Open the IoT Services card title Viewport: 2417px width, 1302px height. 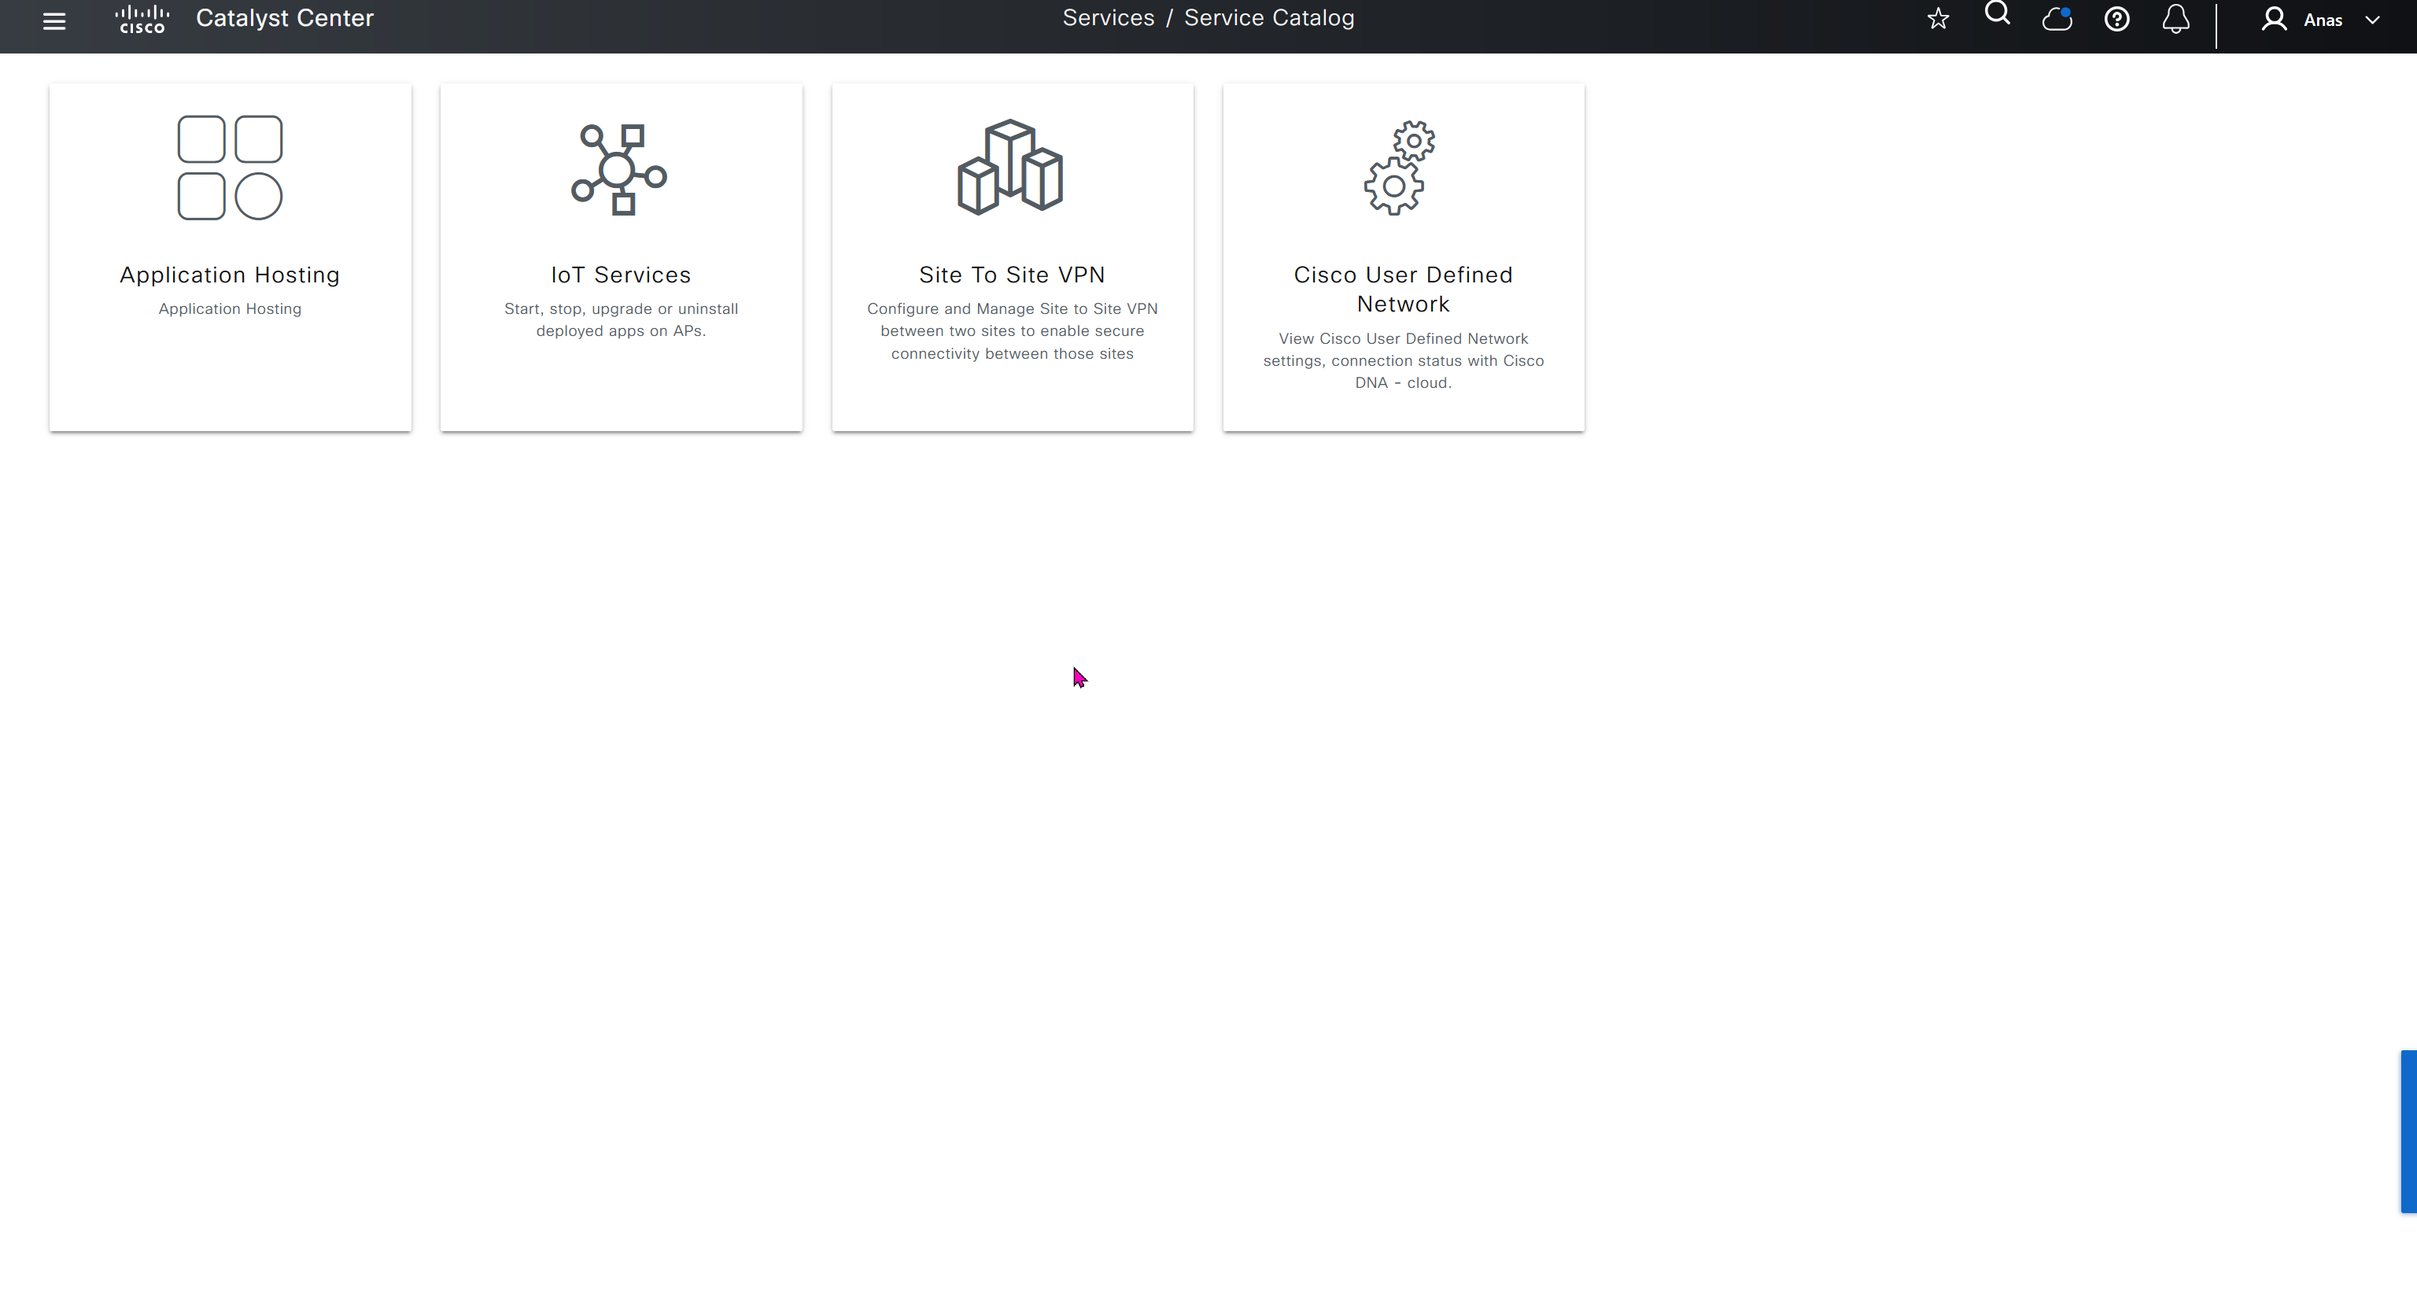pyautogui.click(x=620, y=275)
